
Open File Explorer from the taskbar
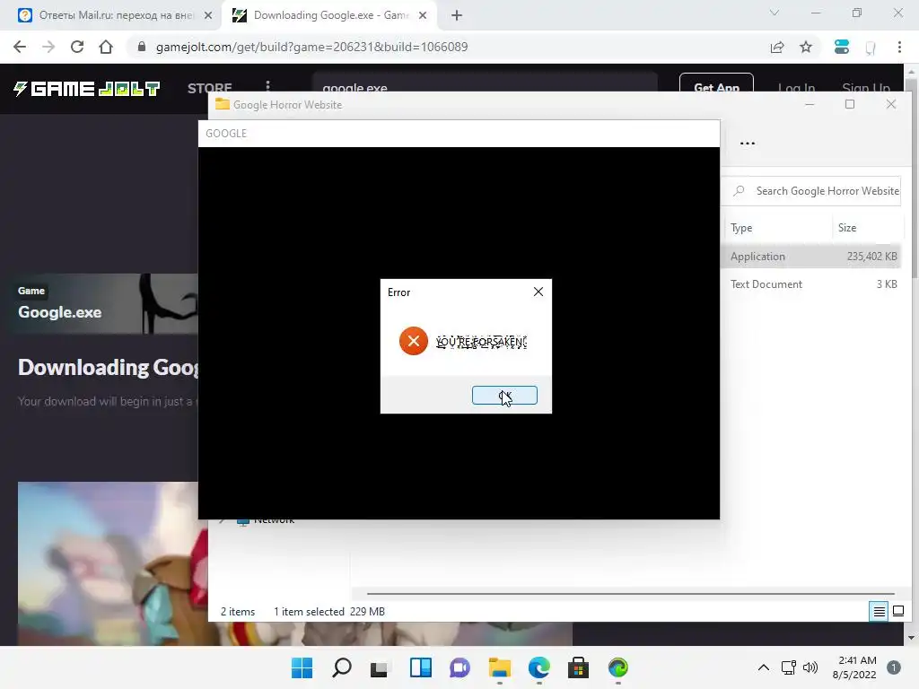tap(499, 667)
